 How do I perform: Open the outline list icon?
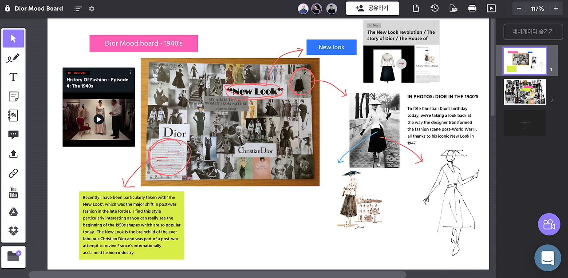tap(78, 8)
